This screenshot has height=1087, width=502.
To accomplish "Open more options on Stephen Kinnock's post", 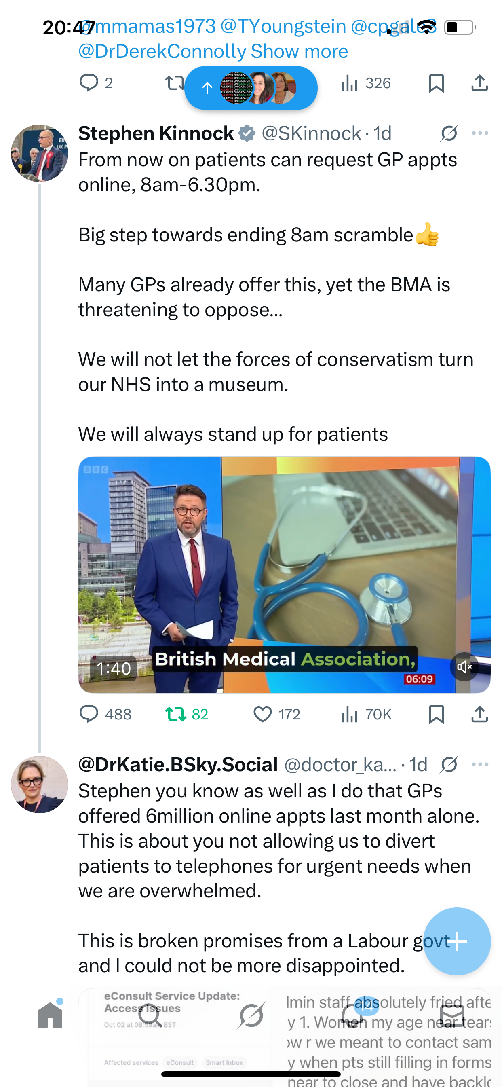I will coord(480,133).
